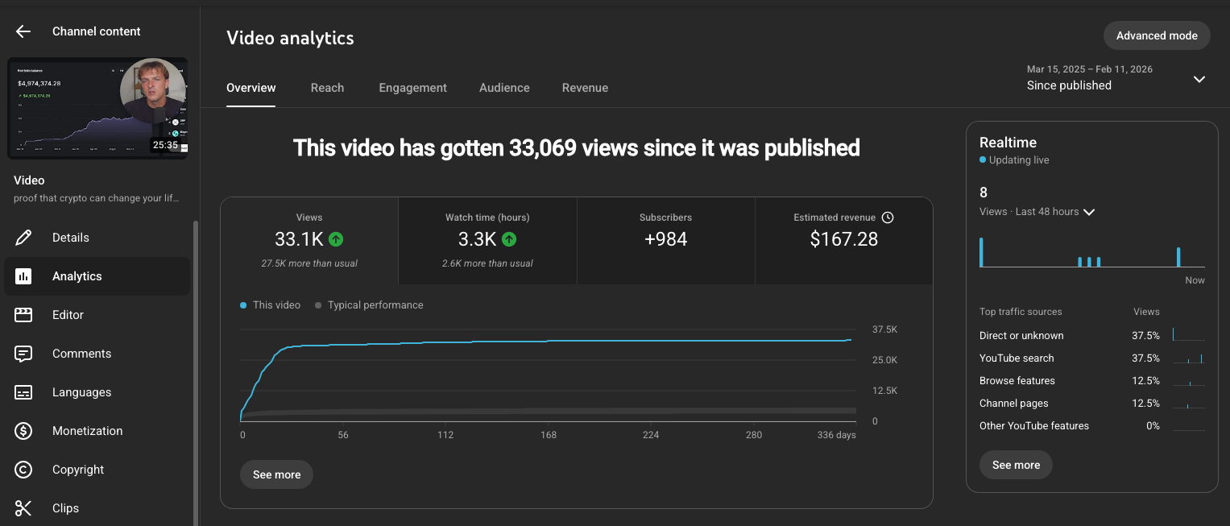Open the video Editor icon
This screenshot has width=1230, height=526.
click(x=23, y=314)
